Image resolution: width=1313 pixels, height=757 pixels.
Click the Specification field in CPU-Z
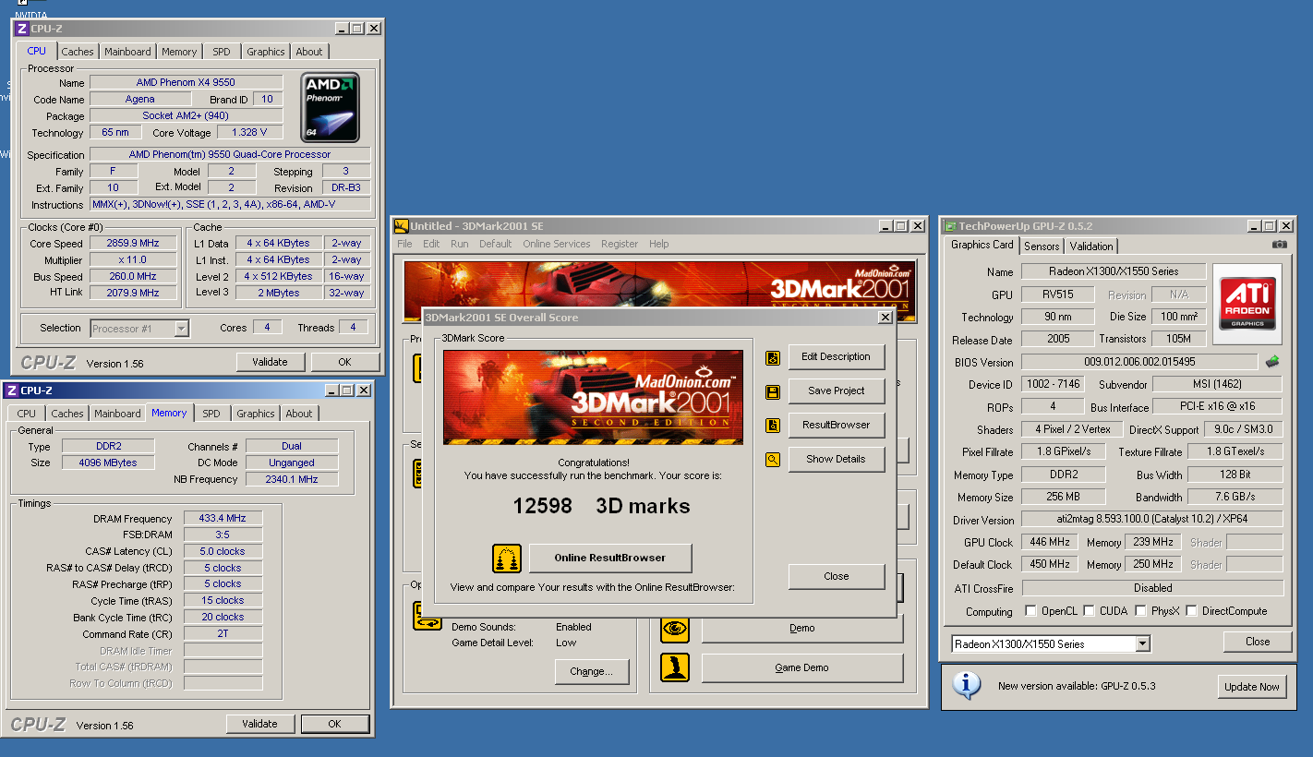[230, 155]
